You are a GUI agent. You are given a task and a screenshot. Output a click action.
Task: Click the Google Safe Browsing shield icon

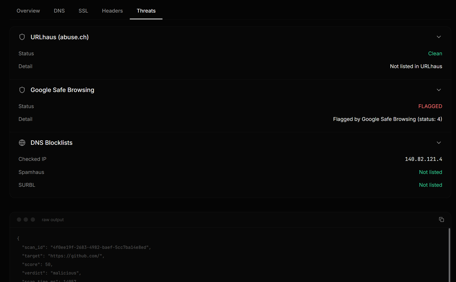pos(22,90)
